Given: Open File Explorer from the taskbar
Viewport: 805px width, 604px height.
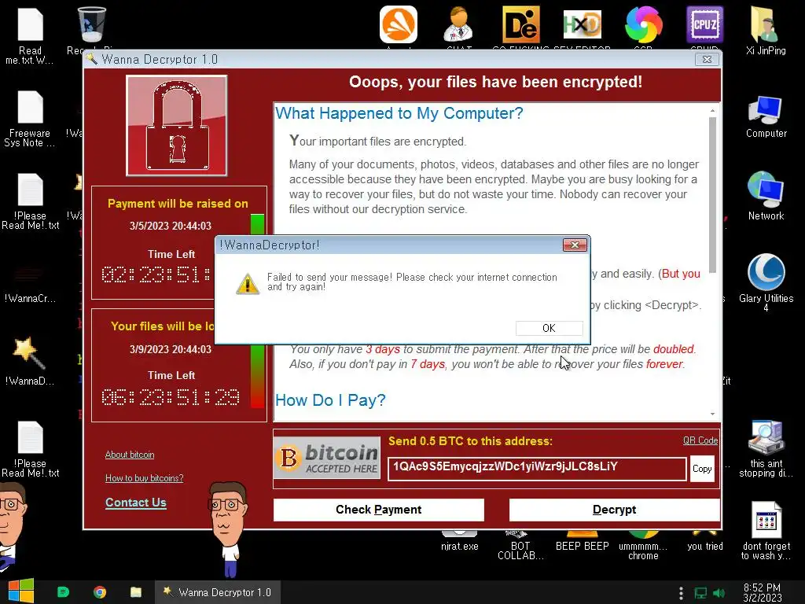Looking at the screenshot, I should pos(135,592).
